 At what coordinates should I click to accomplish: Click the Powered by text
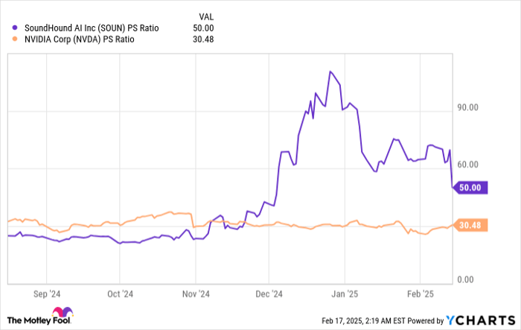tap(426, 320)
